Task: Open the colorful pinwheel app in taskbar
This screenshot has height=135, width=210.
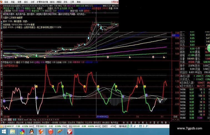Action: 22,132
